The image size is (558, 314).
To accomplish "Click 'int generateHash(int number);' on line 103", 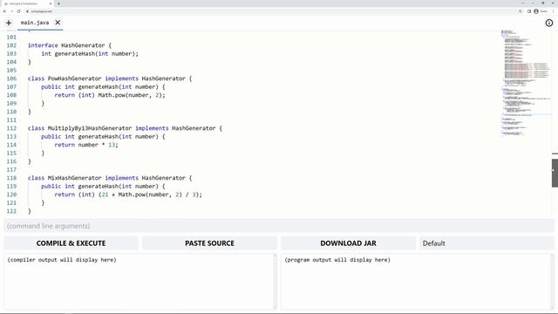I will click(x=90, y=54).
